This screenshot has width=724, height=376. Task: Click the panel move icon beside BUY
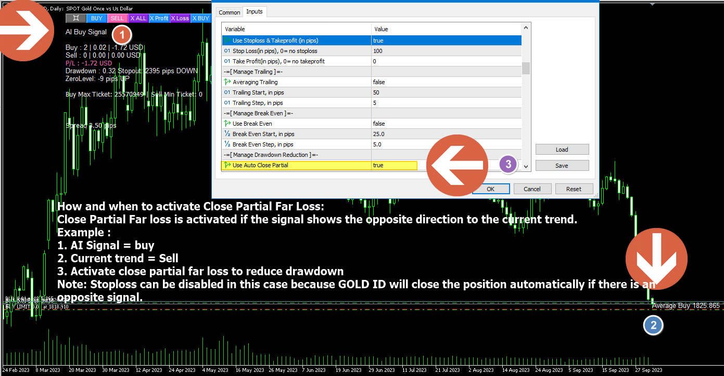pyautogui.click(x=75, y=18)
